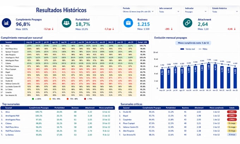Click the red down arrow beside -285
Viewport: 240px width, 144px height.
tap(172, 29)
